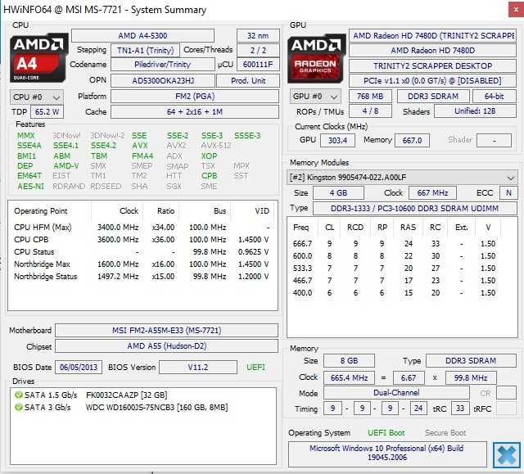
Task: Click the Secure Boot label
Action: tap(445, 433)
